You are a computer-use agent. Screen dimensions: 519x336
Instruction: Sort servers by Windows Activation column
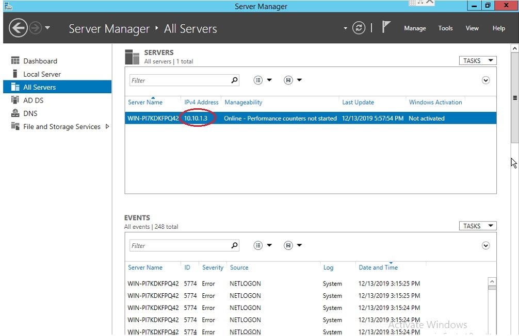[x=435, y=102]
